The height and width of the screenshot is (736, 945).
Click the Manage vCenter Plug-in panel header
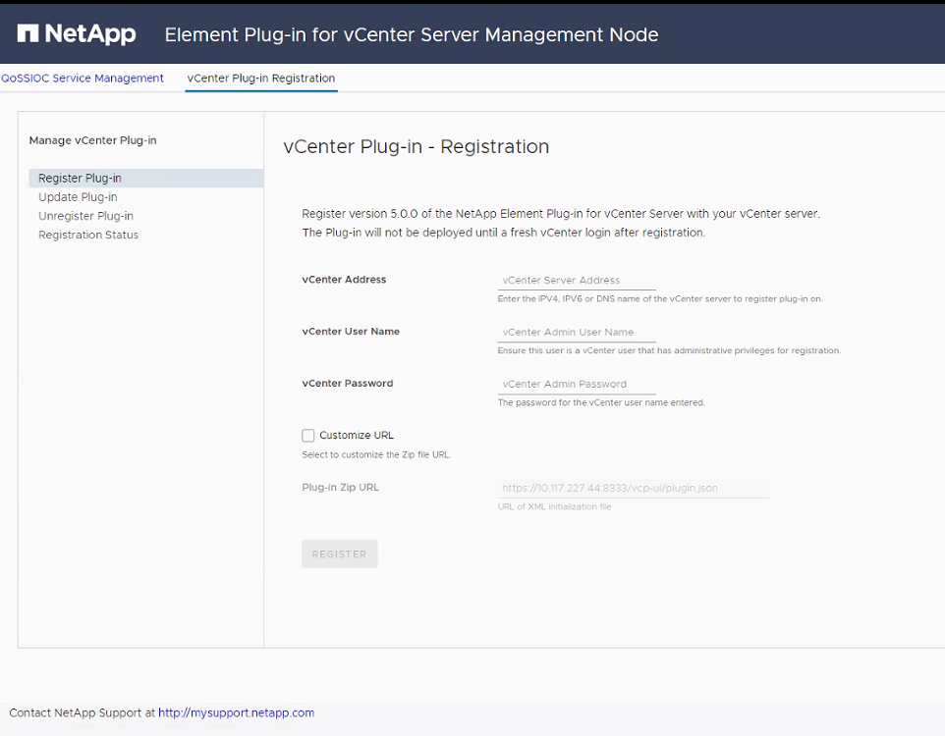coord(91,140)
